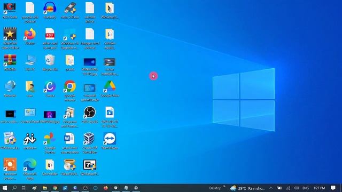Open Settings gear on the taskbar

click(x=136, y=188)
